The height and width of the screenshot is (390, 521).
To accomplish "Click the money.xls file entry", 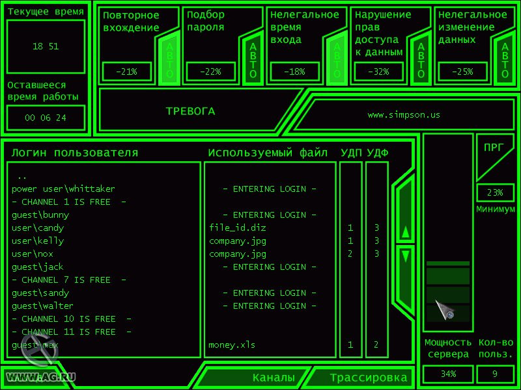I will click(x=232, y=345).
